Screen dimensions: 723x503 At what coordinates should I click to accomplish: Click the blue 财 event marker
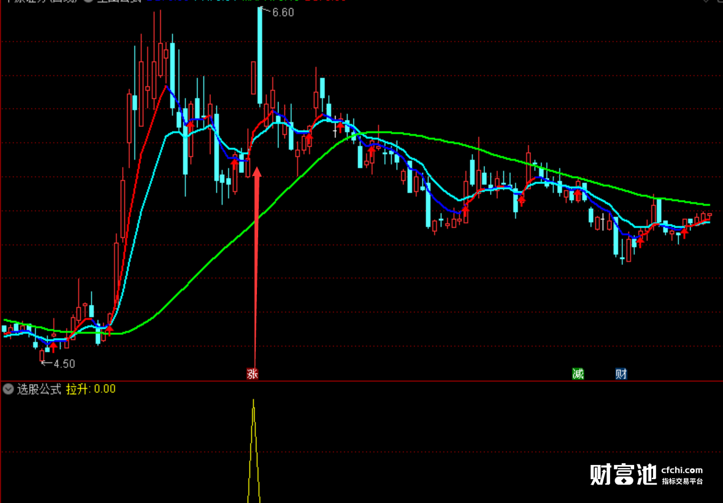[621, 374]
